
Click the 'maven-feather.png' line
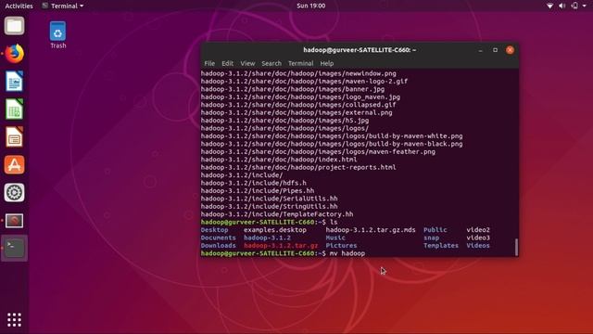point(318,151)
